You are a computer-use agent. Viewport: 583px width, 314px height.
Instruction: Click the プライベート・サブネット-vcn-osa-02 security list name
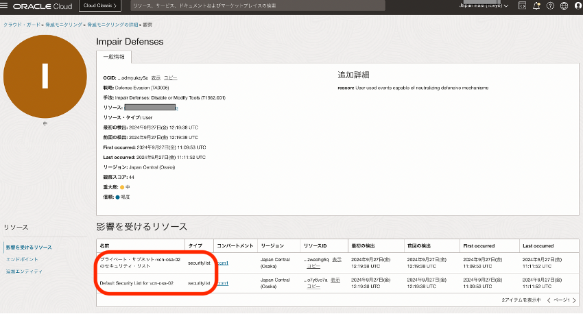pos(140,263)
